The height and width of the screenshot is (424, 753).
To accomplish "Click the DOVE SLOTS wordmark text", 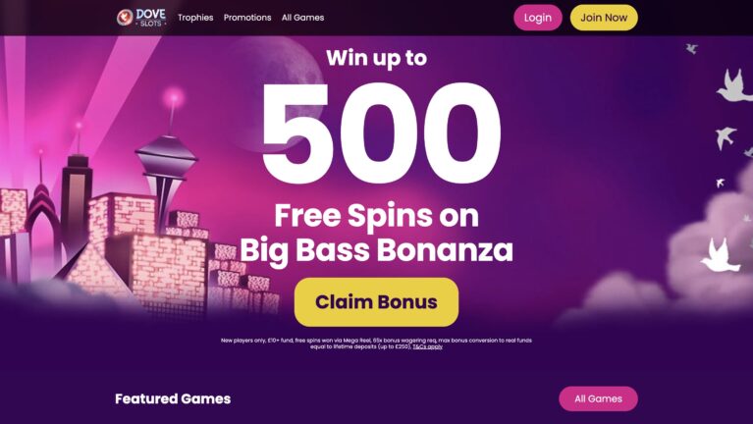I will 151,18.
